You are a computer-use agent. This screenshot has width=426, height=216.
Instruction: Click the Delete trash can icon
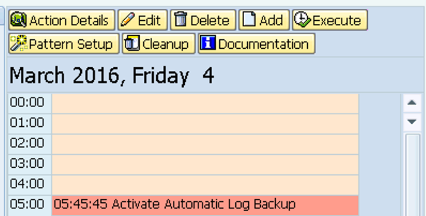tap(181, 20)
